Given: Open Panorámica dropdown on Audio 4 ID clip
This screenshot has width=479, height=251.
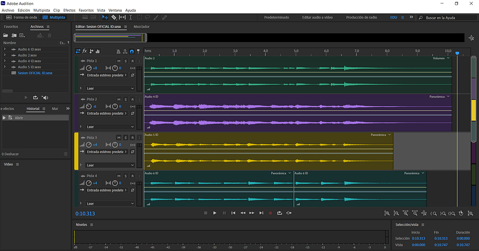Looking at the screenshot, I should (x=439, y=96).
